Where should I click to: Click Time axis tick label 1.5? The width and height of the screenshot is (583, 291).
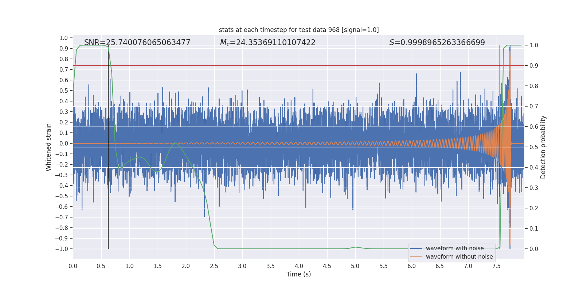(x=158, y=266)
